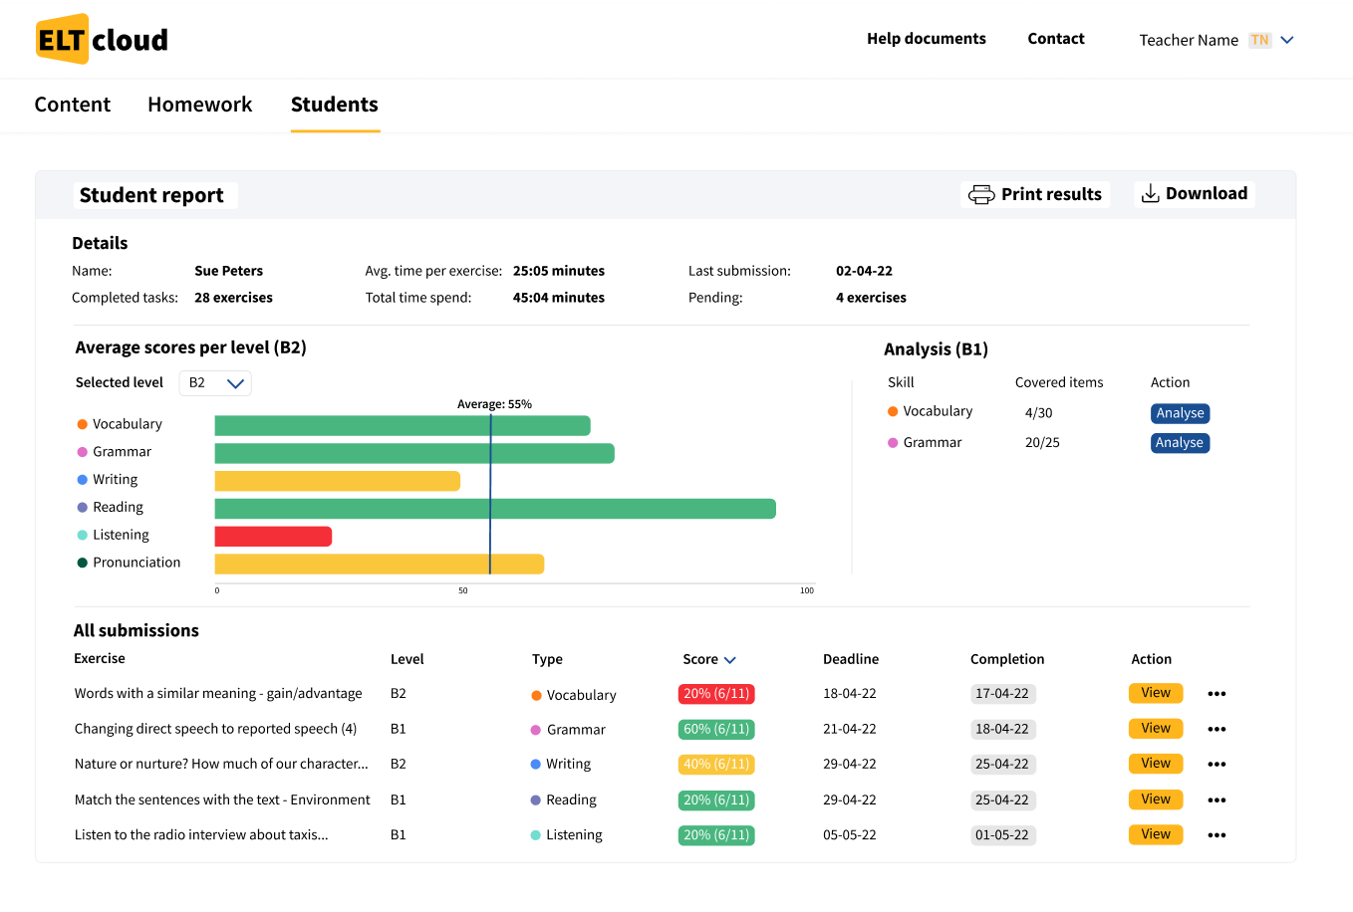Open three-dot menu for Changing direct speech row

click(x=1217, y=730)
